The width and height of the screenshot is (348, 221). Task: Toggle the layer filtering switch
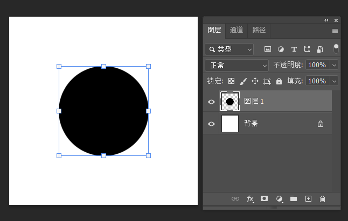[x=336, y=48]
